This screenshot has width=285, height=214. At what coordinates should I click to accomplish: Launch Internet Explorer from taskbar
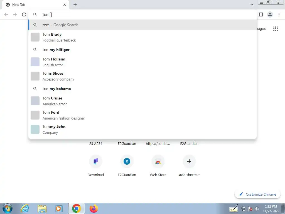coord(25,208)
